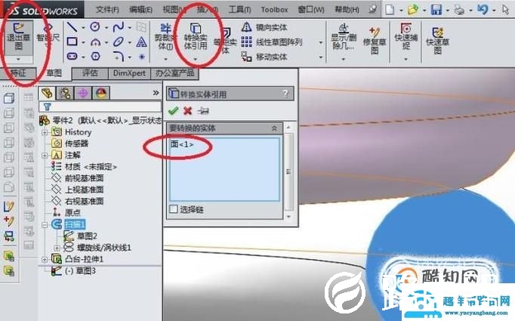This screenshot has height=321, width=515.
Task: Open the DisplayManager tab icon
Action: [101, 94]
